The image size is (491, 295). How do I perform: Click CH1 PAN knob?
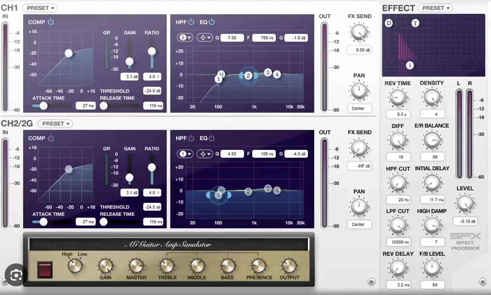tap(359, 91)
